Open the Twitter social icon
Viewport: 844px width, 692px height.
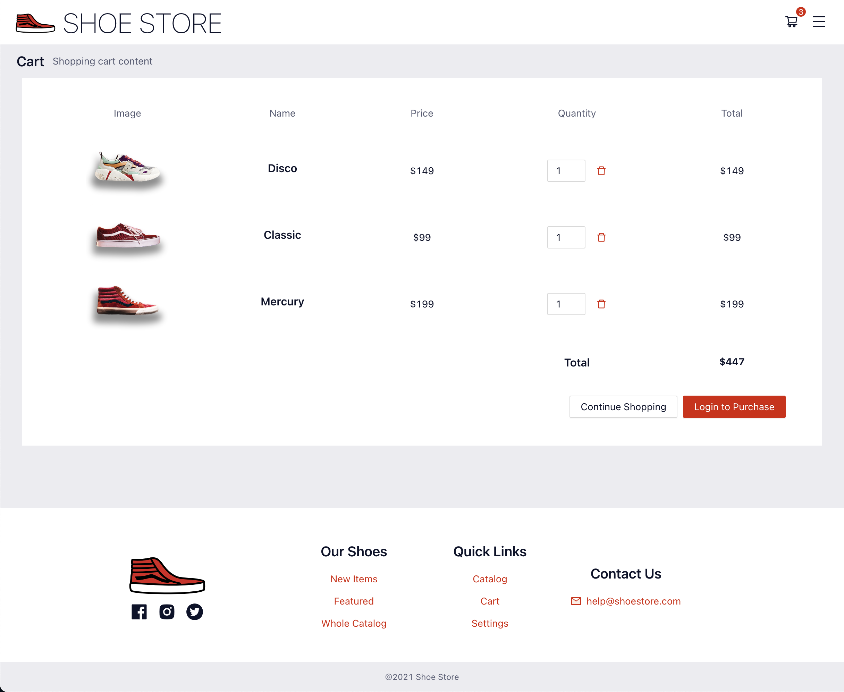click(x=195, y=611)
